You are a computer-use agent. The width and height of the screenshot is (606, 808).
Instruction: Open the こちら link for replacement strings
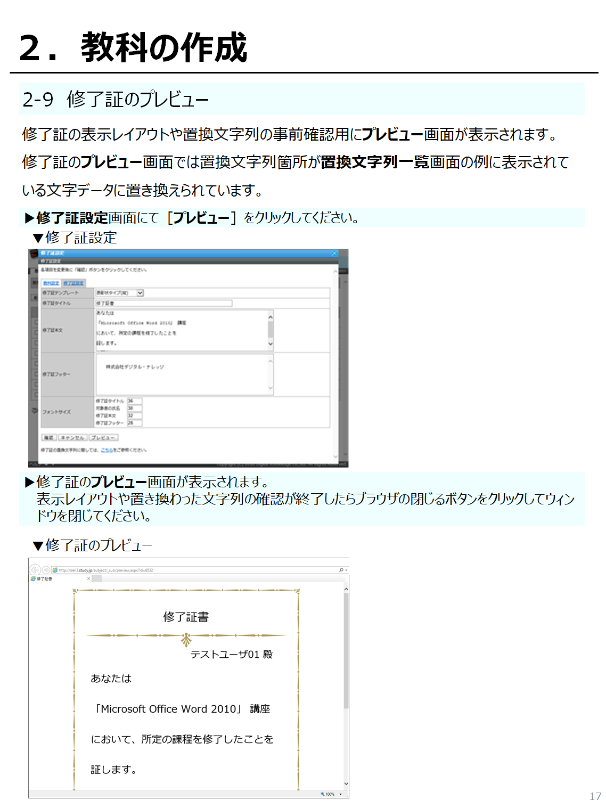tap(107, 450)
